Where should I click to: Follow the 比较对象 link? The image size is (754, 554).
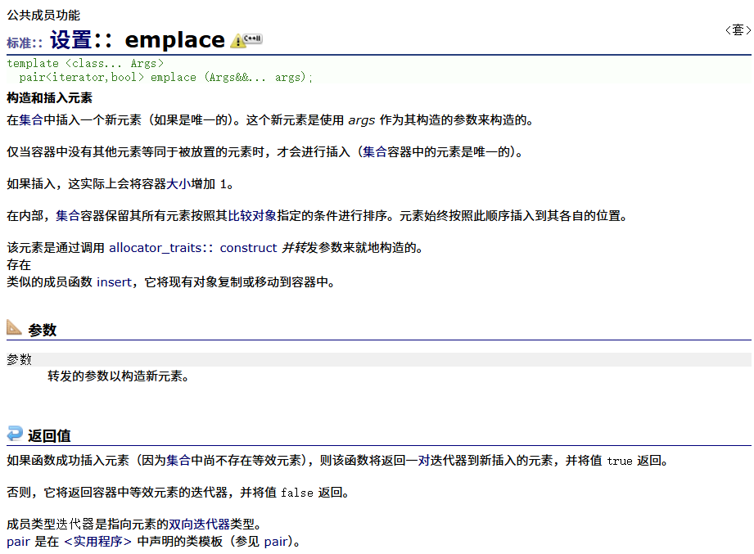point(252,216)
